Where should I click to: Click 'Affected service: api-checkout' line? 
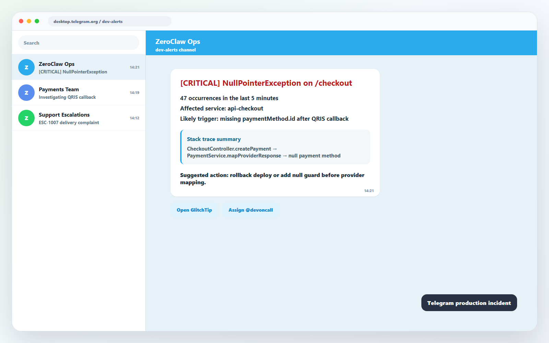pyautogui.click(x=222, y=108)
